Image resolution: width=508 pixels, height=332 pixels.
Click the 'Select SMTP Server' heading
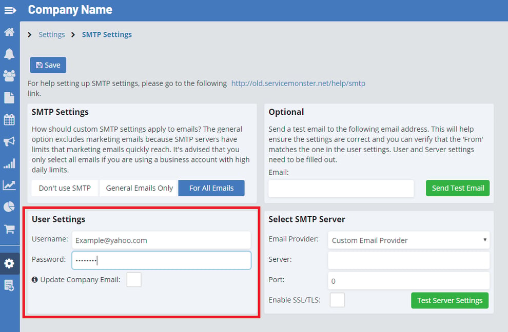(306, 219)
